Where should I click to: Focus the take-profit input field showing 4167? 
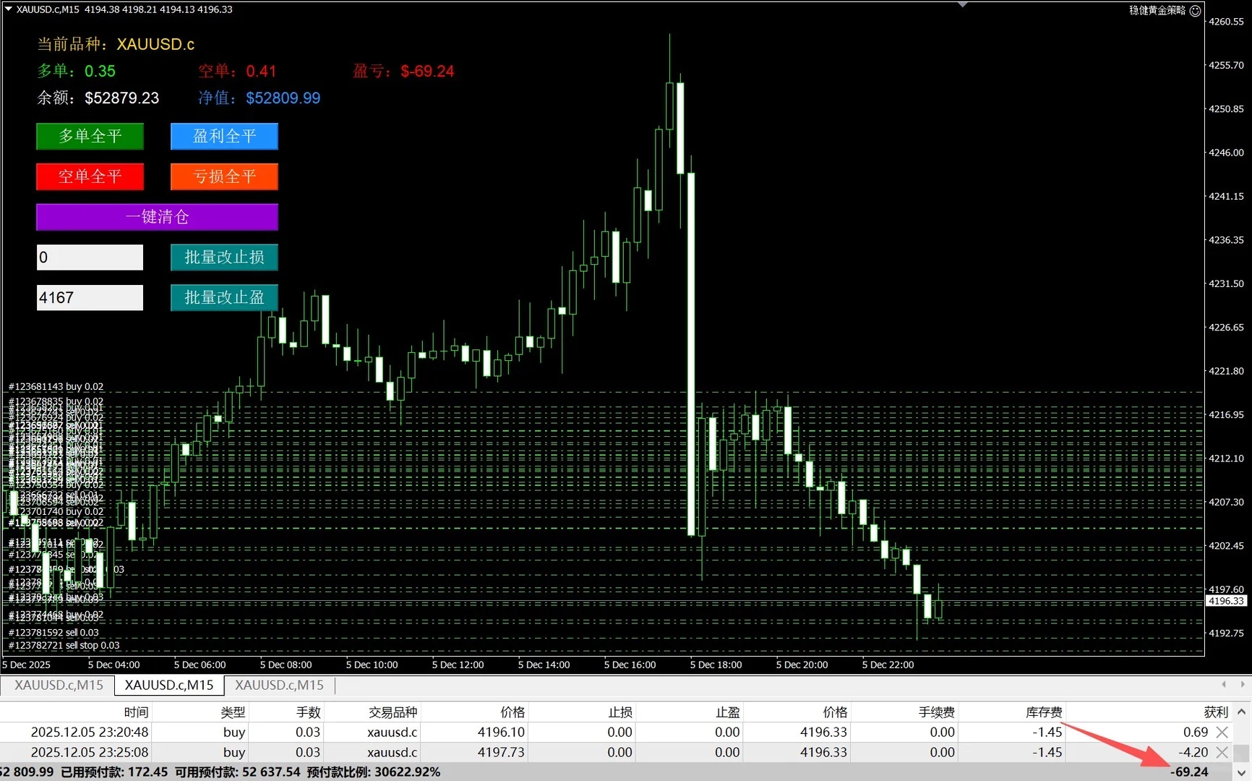90,298
